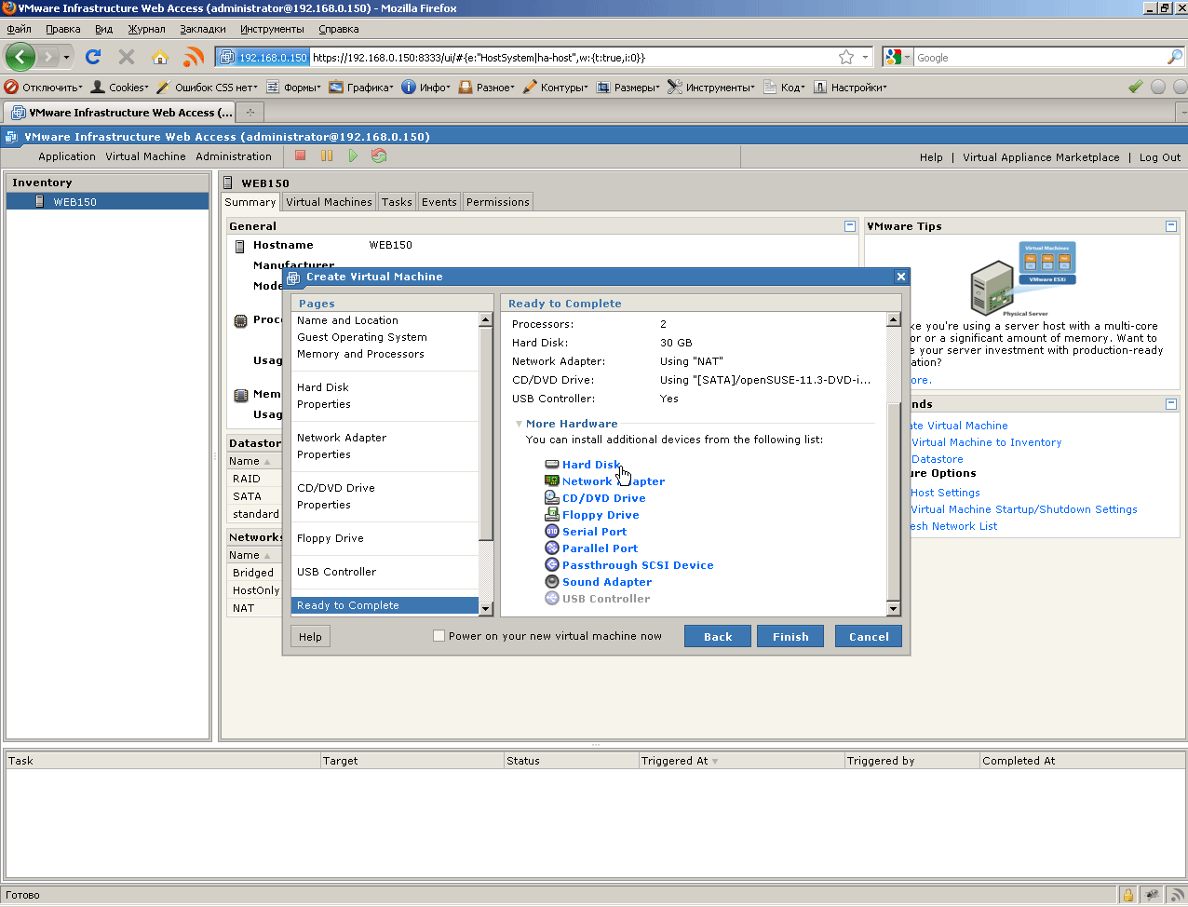The height and width of the screenshot is (907, 1188).
Task: Click the Sound Adapter hardware icon
Action: [552, 582]
